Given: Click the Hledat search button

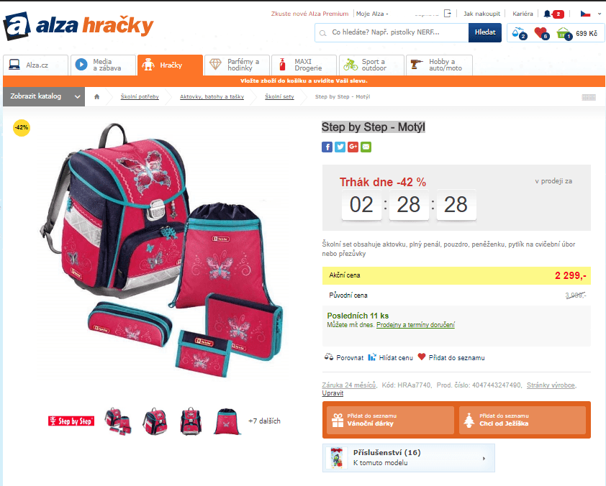Looking at the screenshot, I should point(484,32).
